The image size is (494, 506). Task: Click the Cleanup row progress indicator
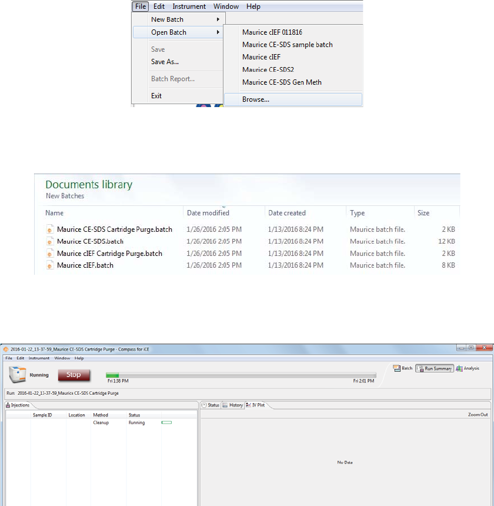(x=166, y=422)
